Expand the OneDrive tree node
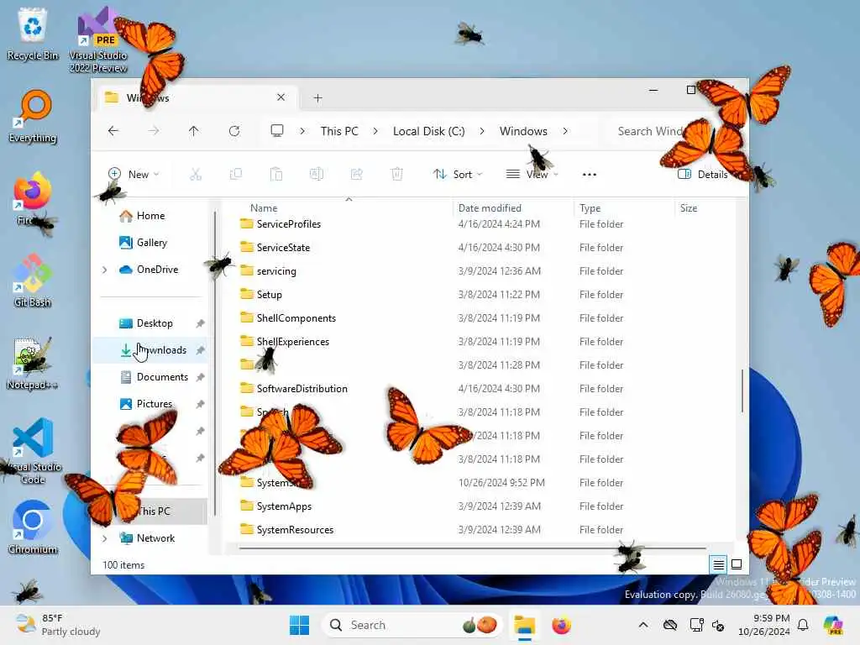This screenshot has height=645, width=860. pos(105,270)
